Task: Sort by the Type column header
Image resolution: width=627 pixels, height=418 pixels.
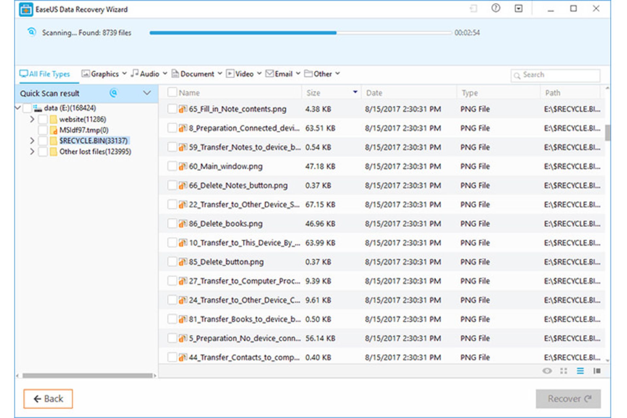Action: [498, 93]
